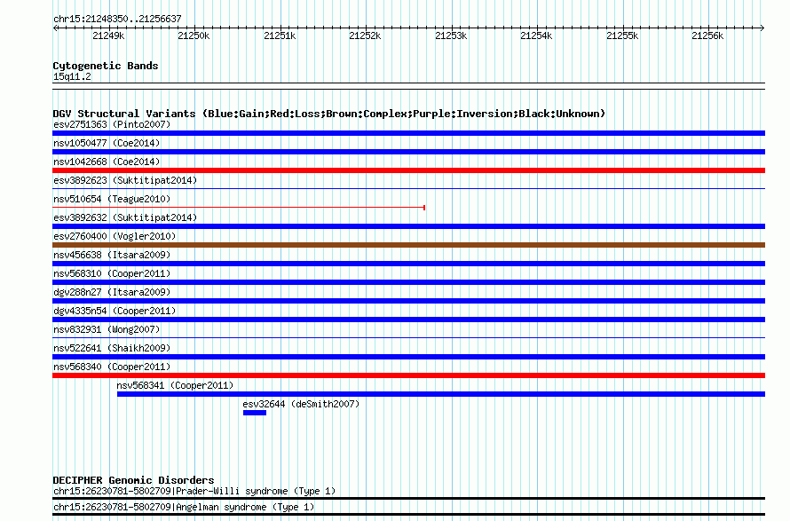Open the esv3892623 (Suktitipat2014) label
The image size is (790, 521).
click(x=125, y=180)
